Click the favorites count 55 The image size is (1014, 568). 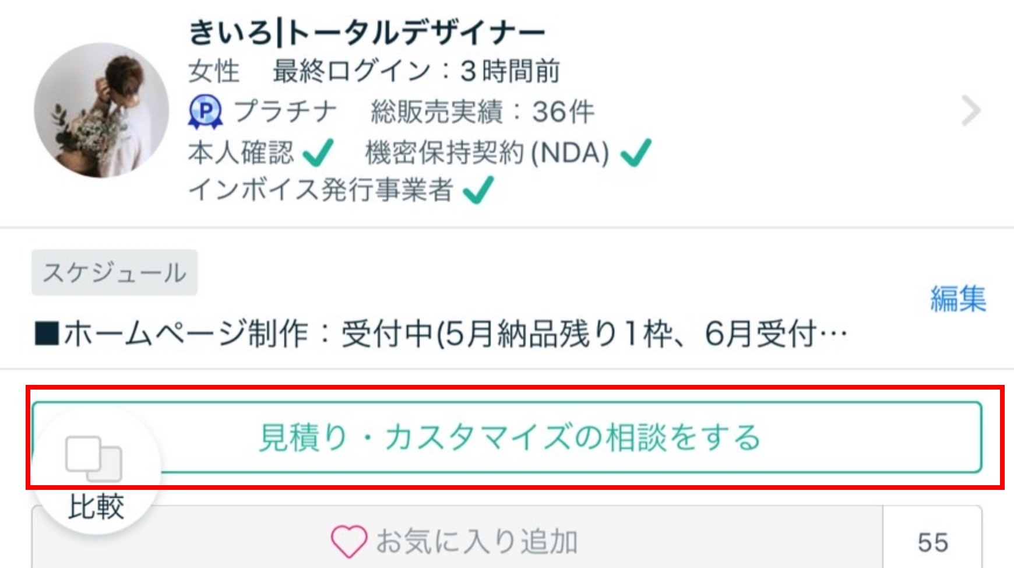pyautogui.click(x=932, y=542)
